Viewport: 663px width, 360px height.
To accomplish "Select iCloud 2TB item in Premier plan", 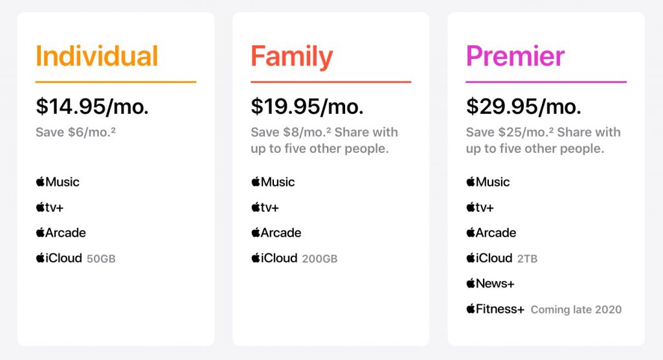I will [502, 258].
